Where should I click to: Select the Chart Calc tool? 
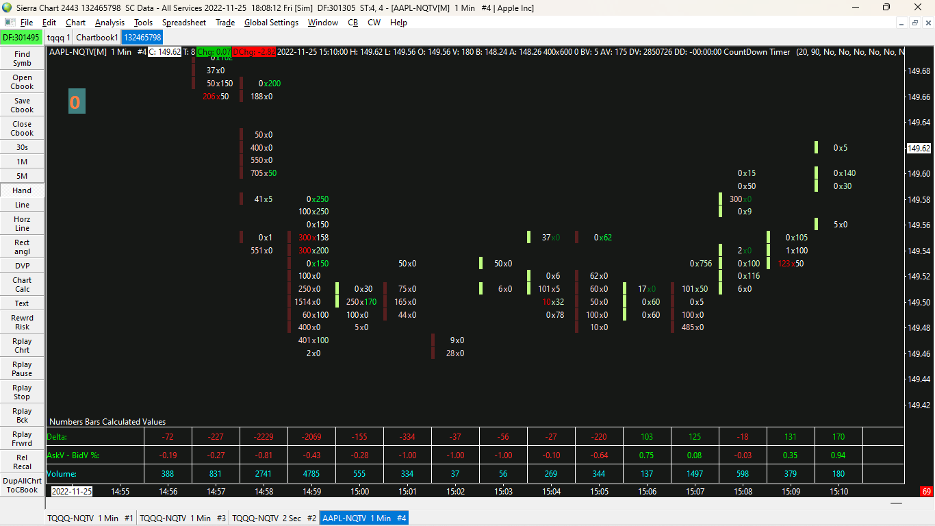pyautogui.click(x=22, y=284)
